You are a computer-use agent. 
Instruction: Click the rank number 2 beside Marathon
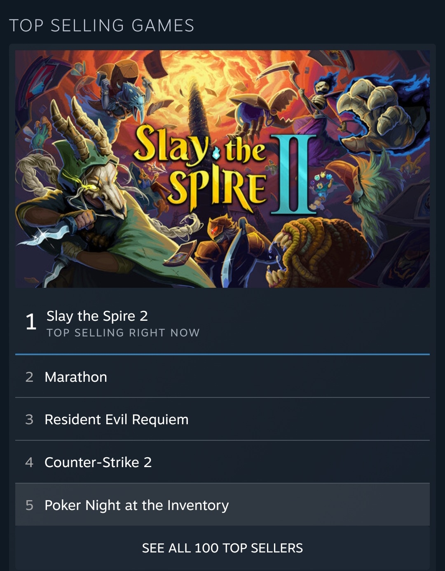(29, 377)
